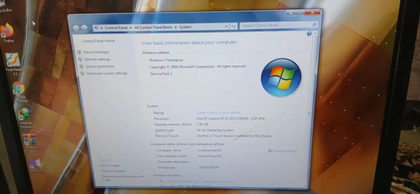Open the Foxit Reader desktop icon
The height and width of the screenshot is (194, 420).
pos(14,64)
